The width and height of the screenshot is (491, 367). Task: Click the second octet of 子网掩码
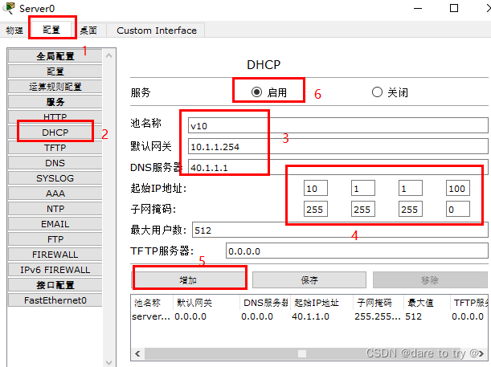363,209
